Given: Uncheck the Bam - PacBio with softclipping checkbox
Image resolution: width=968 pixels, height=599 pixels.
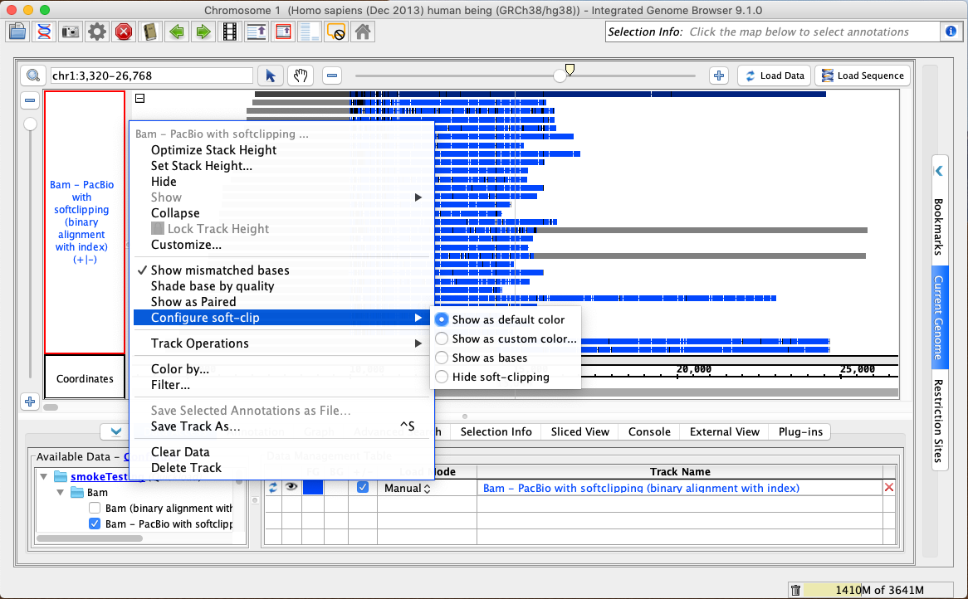Looking at the screenshot, I should click(x=95, y=524).
